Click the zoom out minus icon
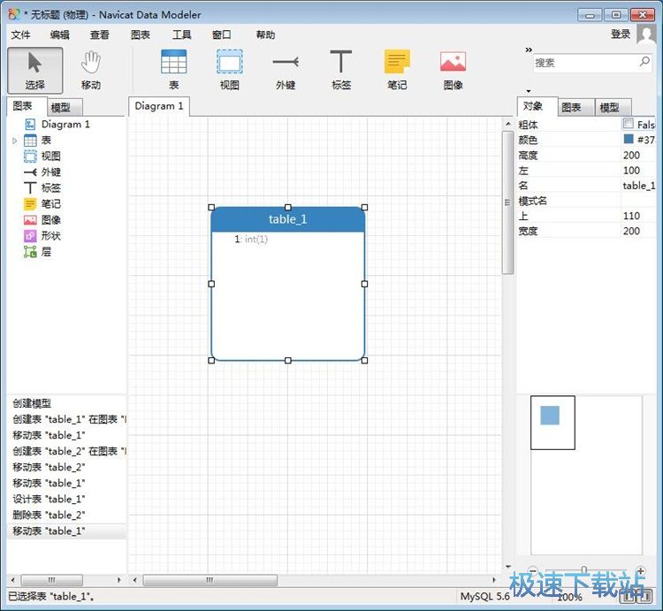 tap(533, 571)
